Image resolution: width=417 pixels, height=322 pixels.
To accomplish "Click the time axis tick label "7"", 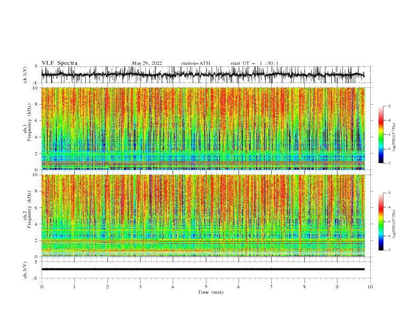I will pyautogui.click(x=272, y=287).
